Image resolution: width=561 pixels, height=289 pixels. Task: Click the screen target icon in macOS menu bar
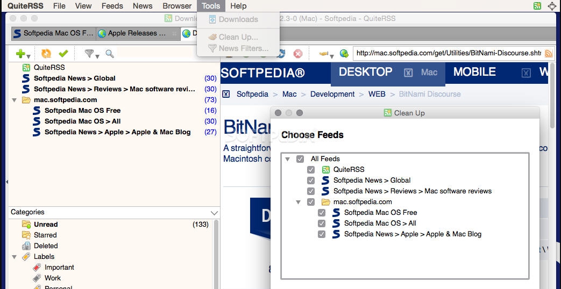tap(552, 6)
